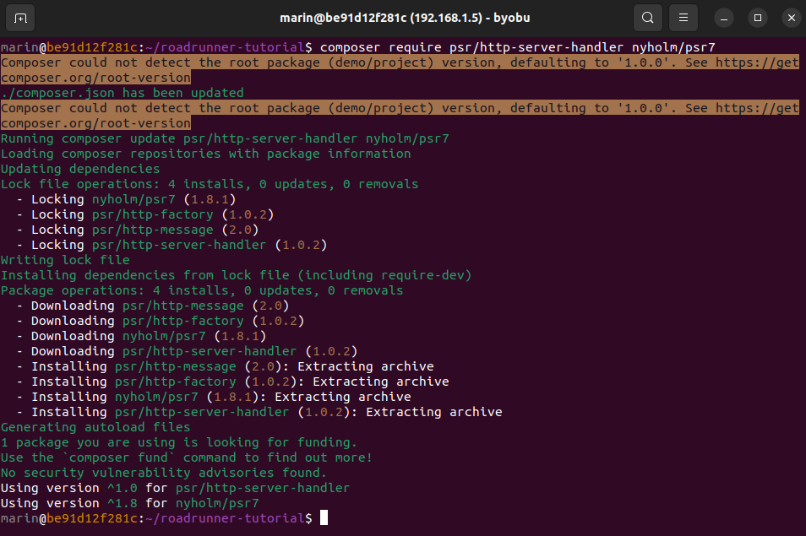The height and width of the screenshot is (536, 806).
Task: Click 'Running composer update' line
Action: (225, 138)
